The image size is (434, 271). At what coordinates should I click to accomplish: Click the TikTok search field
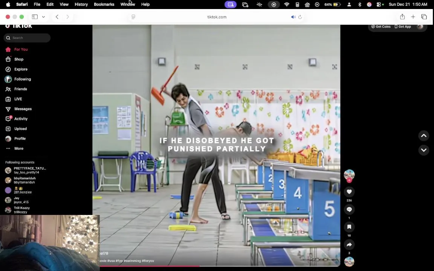click(x=27, y=38)
